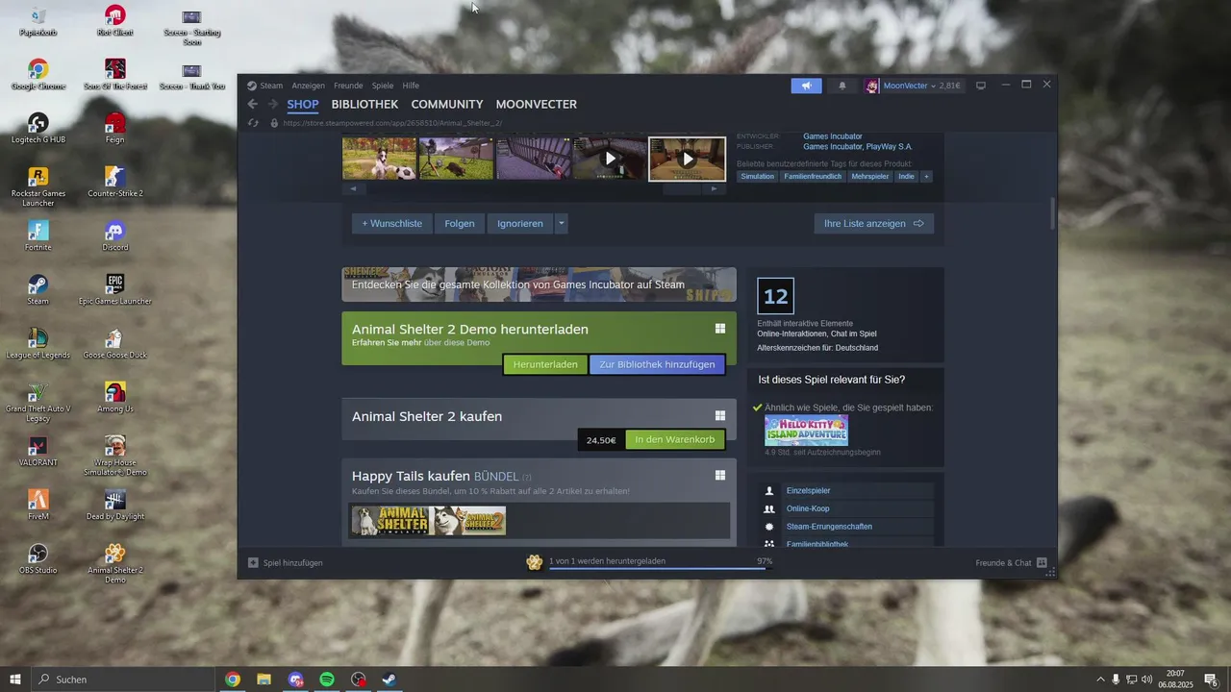The width and height of the screenshot is (1231, 692).
Task: Click the download progress bar
Action: click(660, 568)
